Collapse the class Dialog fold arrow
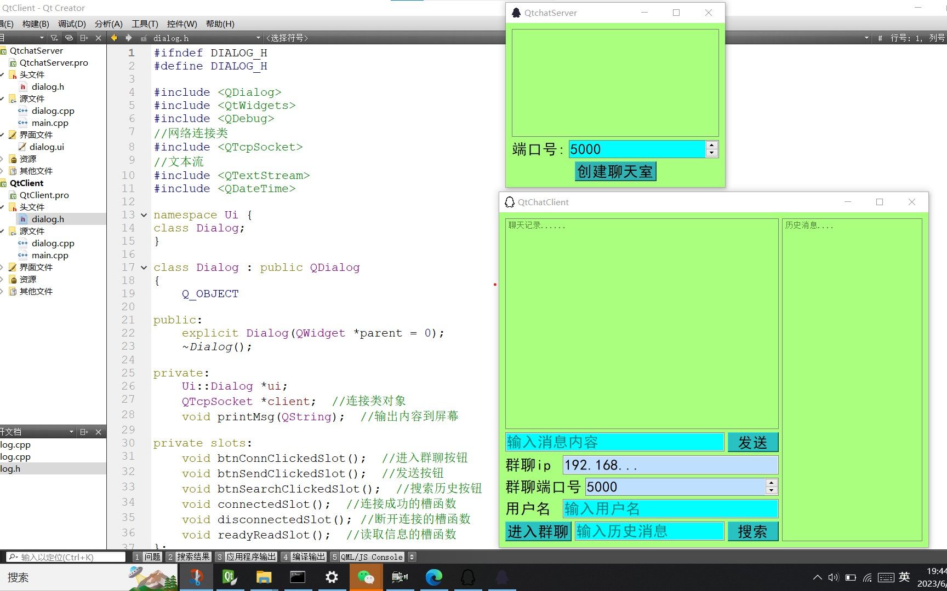This screenshot has height=591, width=947. click(x=144, y=268)
